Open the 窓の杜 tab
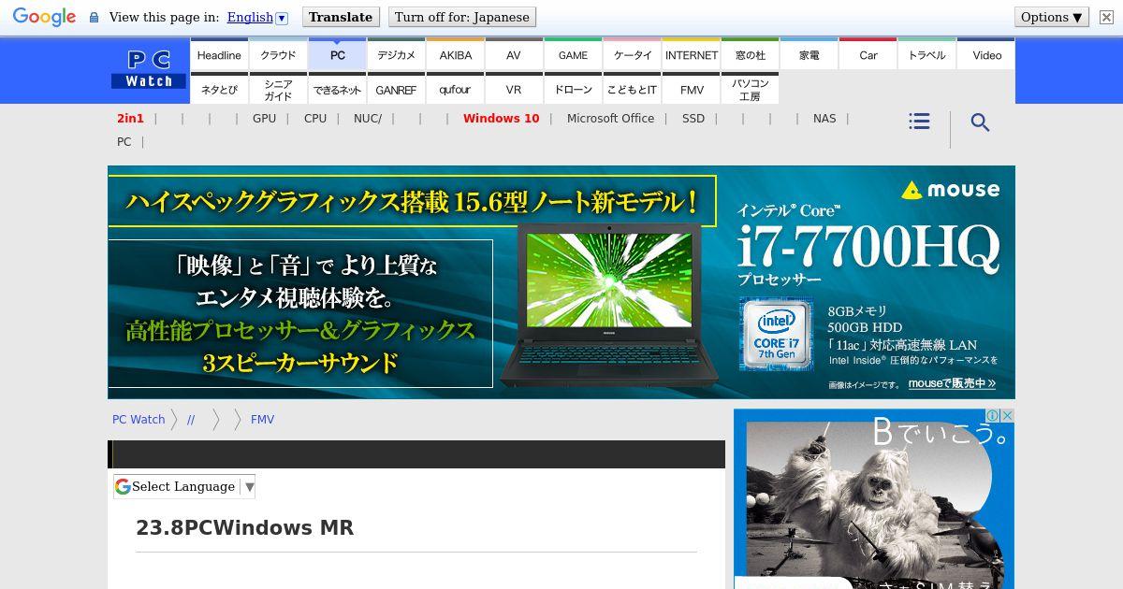1123x589 pixels. (750, 54)
